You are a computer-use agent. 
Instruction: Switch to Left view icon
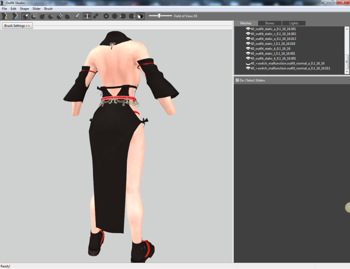pos(123,16)
